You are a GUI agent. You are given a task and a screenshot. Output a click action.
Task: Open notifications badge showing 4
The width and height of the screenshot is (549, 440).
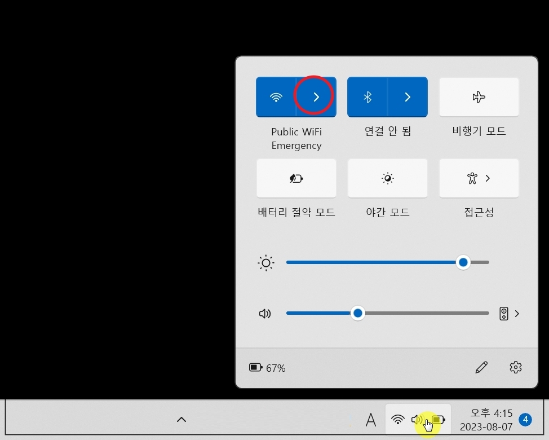click(x=525, y=419)
